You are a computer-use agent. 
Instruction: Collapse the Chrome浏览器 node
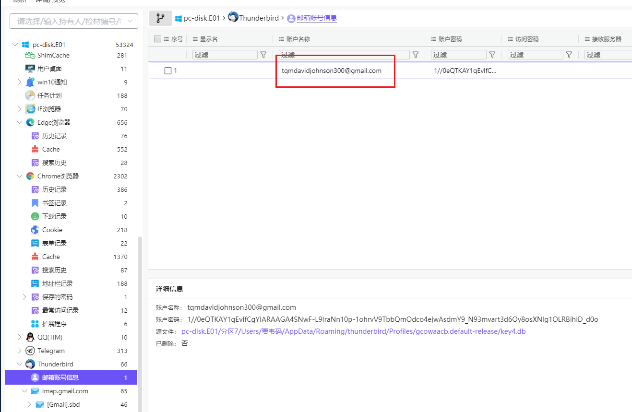click(19, 176)
